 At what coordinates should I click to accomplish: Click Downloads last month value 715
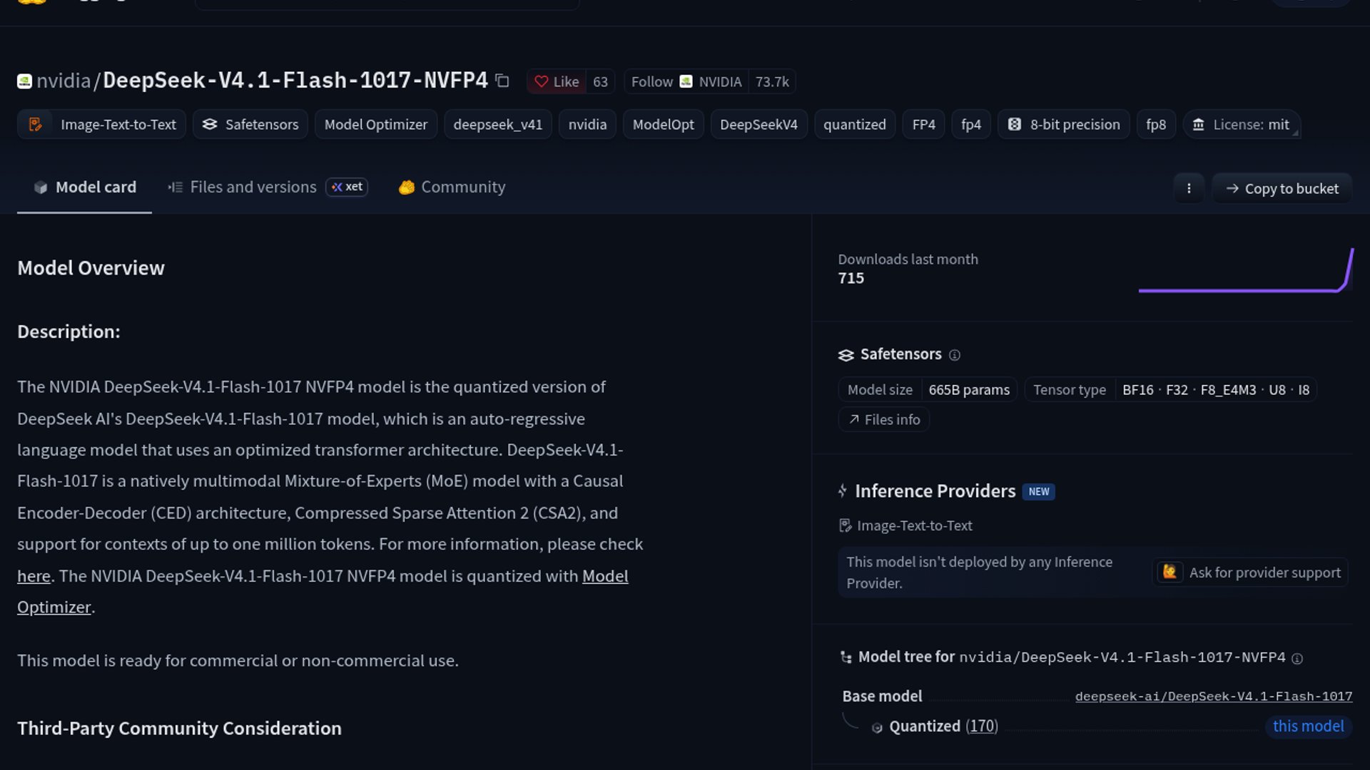point(851,278)
